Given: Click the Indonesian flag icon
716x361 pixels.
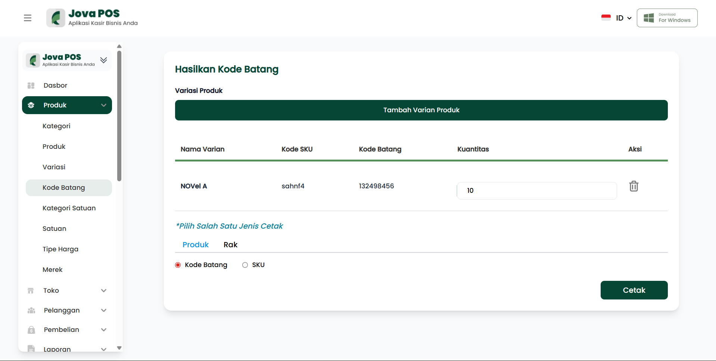Looking at the screenshot, I should [606, 18].
